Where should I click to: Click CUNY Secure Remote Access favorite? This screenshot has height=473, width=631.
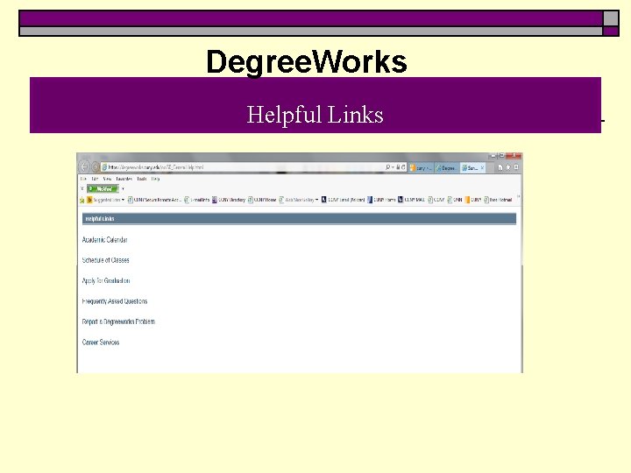pos(154,200)
